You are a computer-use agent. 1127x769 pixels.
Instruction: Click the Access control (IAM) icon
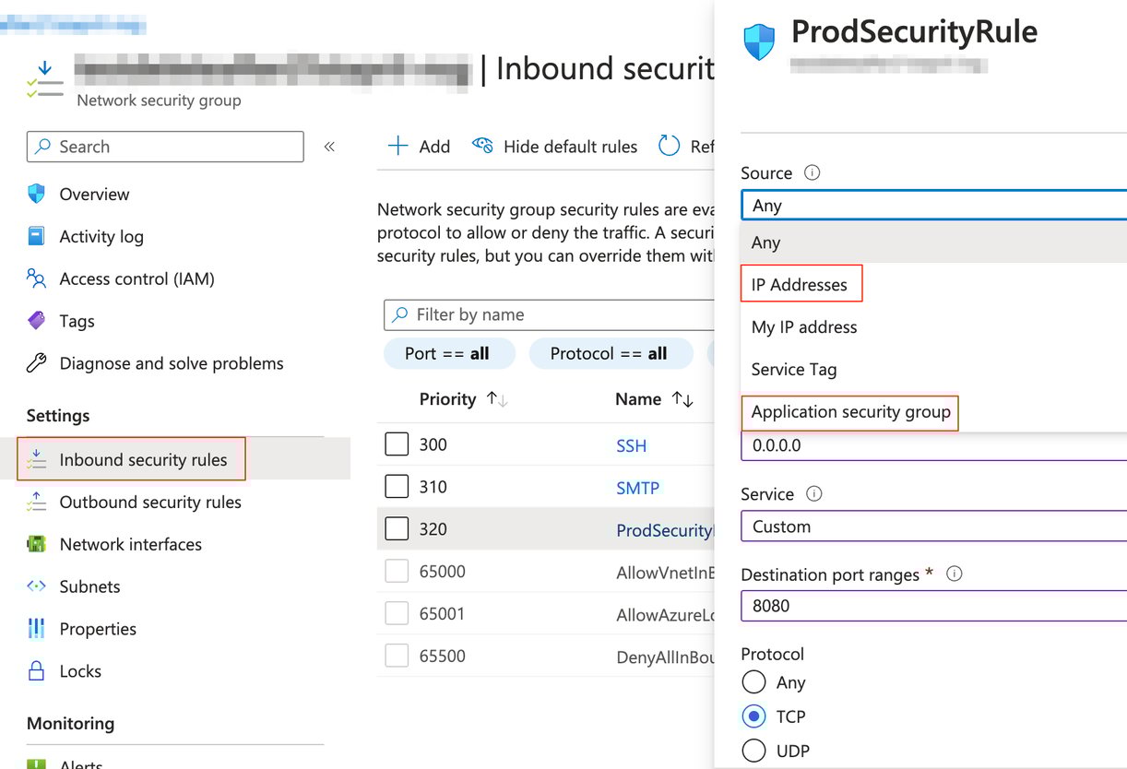36,278
